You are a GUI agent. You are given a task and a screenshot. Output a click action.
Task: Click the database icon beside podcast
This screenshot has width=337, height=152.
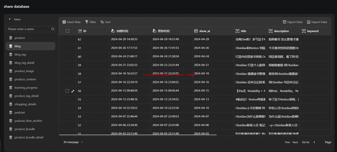point(11,113)
